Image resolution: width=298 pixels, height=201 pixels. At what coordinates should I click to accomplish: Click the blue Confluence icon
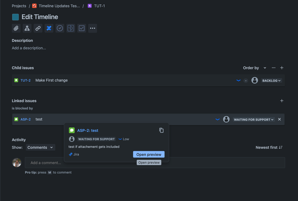[x=49, y=28]
